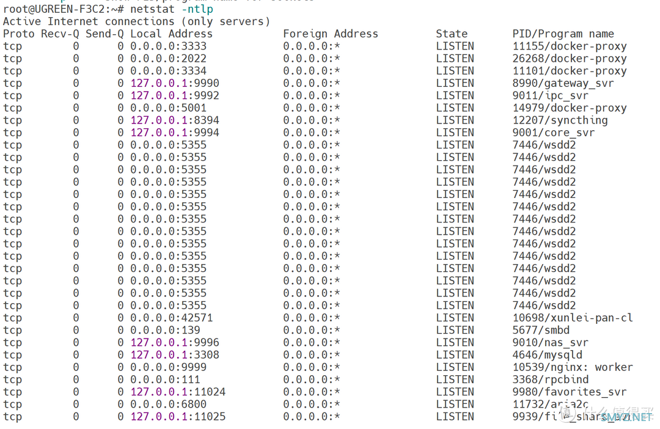Click the State column header
Screen dimensions: 660x429
pyautogui.click(x=452, y=34)
